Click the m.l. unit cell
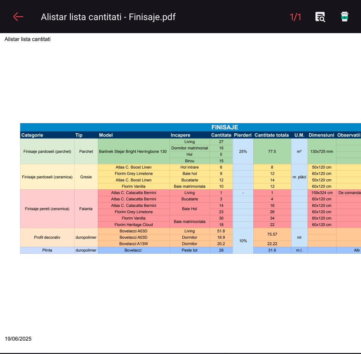This screenshot has width=361, height=354. click(299, 250)
